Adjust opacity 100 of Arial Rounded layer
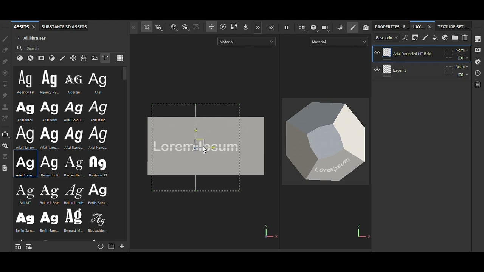484x272 pixels. (x=462, y=58)
